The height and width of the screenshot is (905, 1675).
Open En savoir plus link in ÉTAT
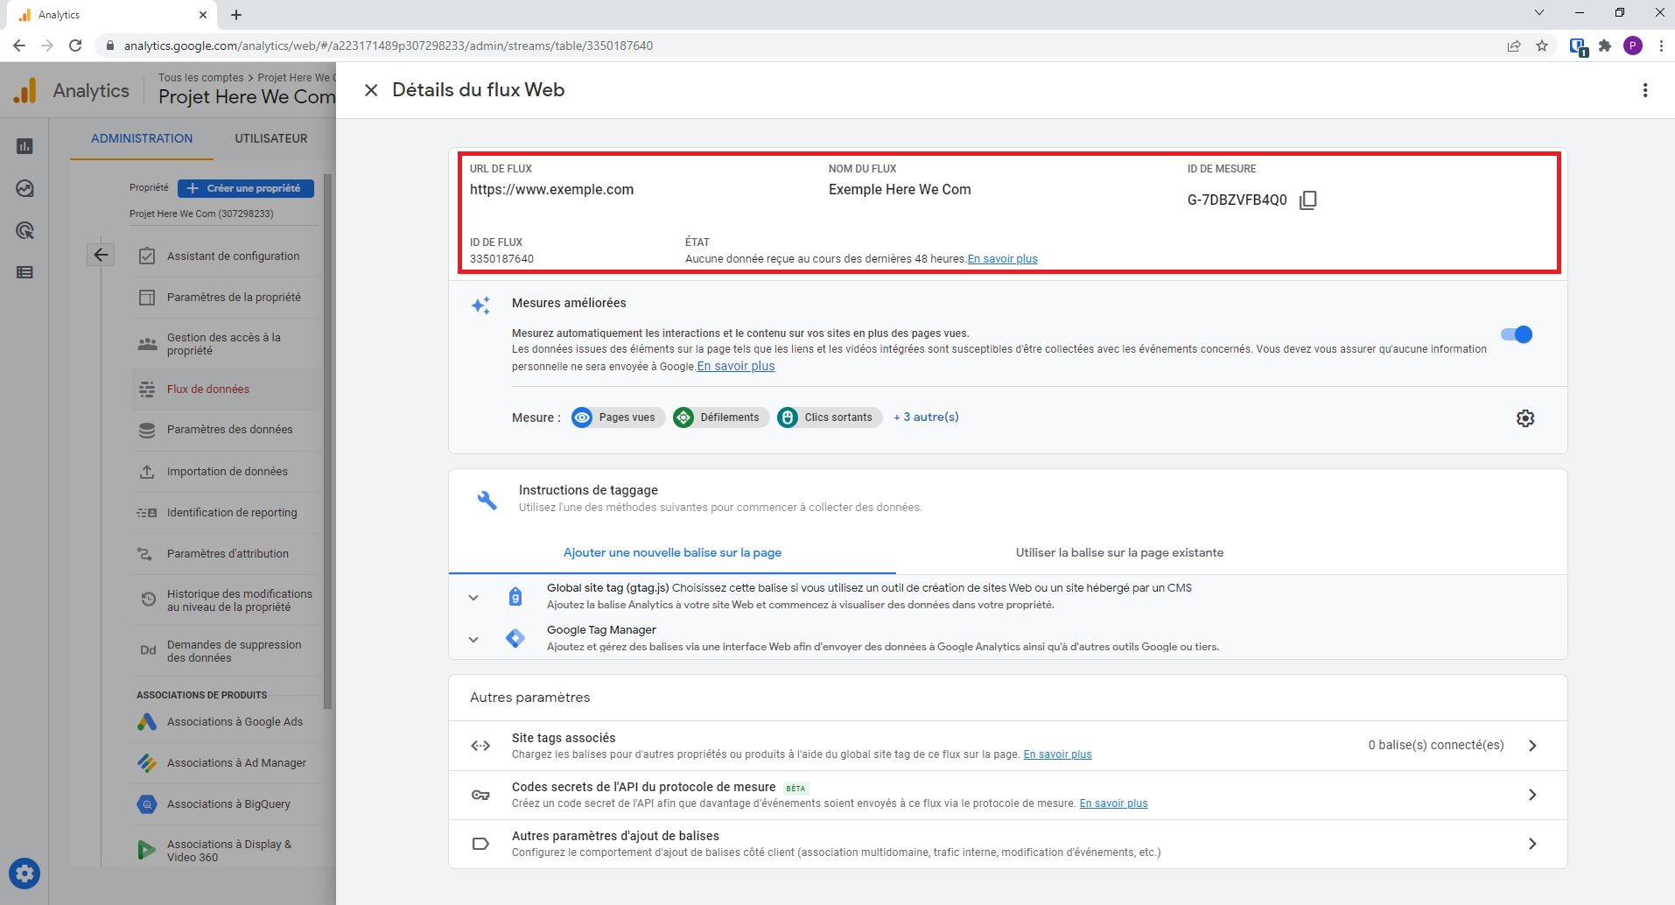click(1002, 259)
